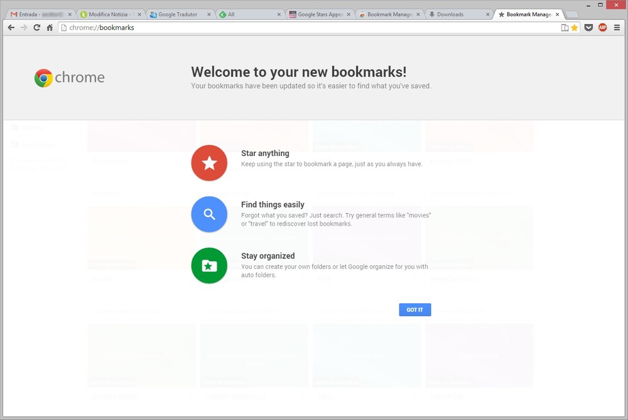The height and width of the screenshot is (420, 628).
Task: Open the Downloads tab
Action: coord(453,14)
